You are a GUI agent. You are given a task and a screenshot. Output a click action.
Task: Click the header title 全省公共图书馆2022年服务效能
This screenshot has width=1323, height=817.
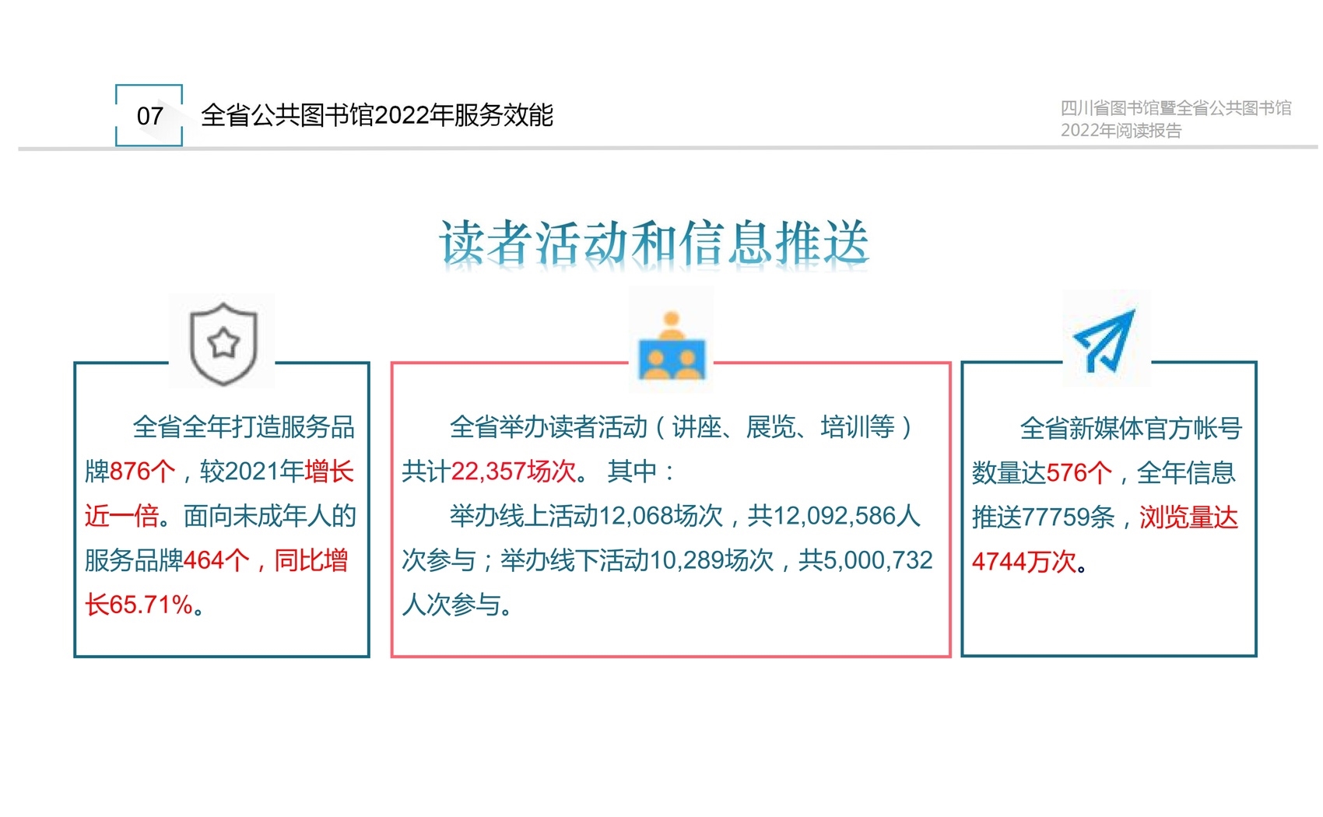(x=377, y=115)
